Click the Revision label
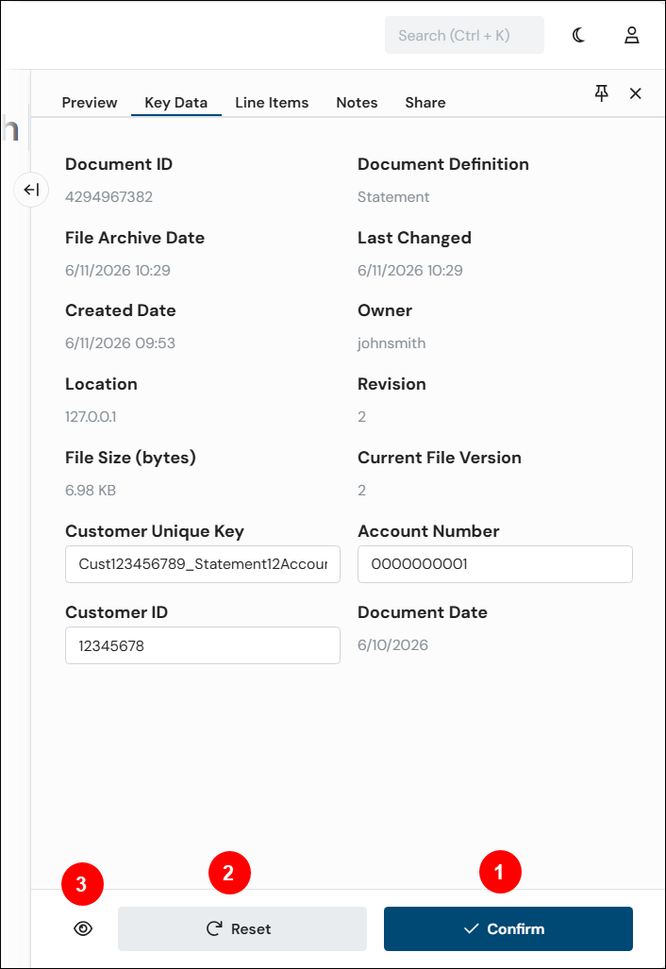The image size is (666, 969). tap(391, 384)
